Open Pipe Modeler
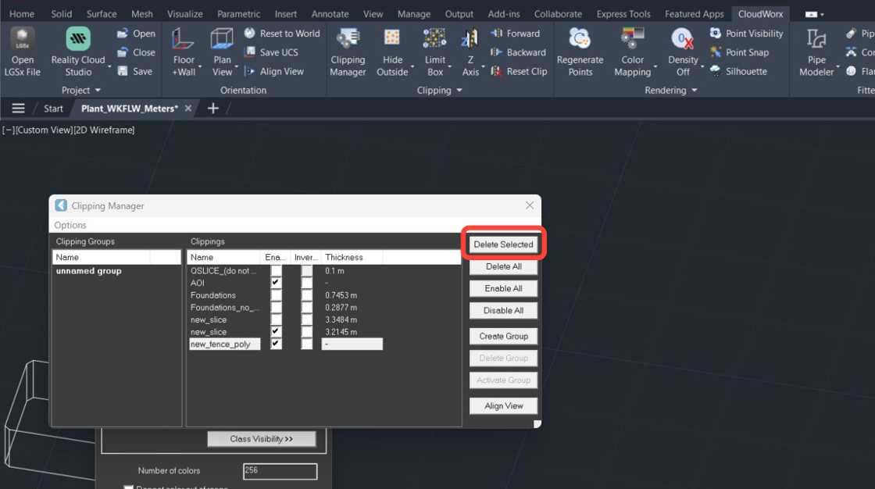The height and width of the screenshot is (489, 875). point(816,52)
